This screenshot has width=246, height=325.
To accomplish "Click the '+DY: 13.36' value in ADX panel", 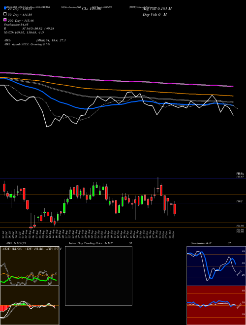I will pyautogui.click(x=34, y=249).
